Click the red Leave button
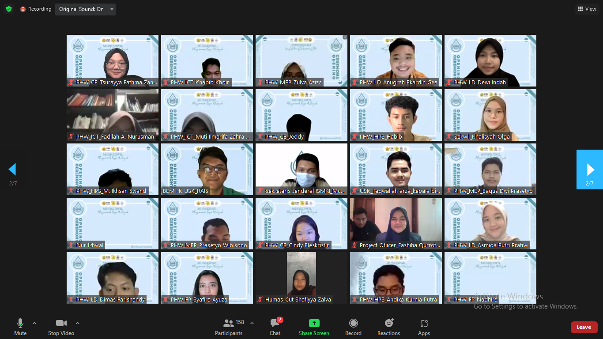 pyautogui.click(x=584, y=327)
